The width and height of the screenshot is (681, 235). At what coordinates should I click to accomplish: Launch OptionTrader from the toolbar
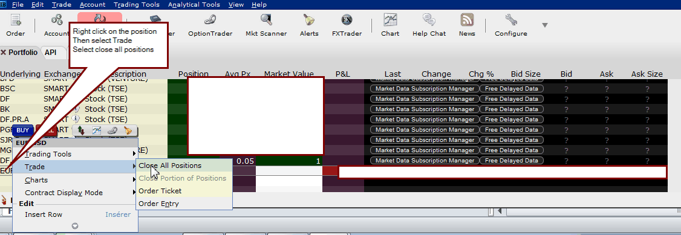tap(210, 25)
